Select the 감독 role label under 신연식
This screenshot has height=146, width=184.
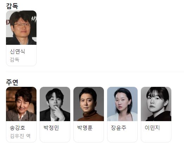[14, 60]
